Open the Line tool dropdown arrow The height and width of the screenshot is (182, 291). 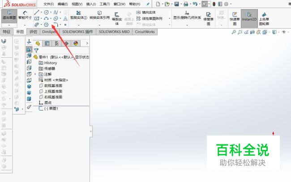[41, 13]
